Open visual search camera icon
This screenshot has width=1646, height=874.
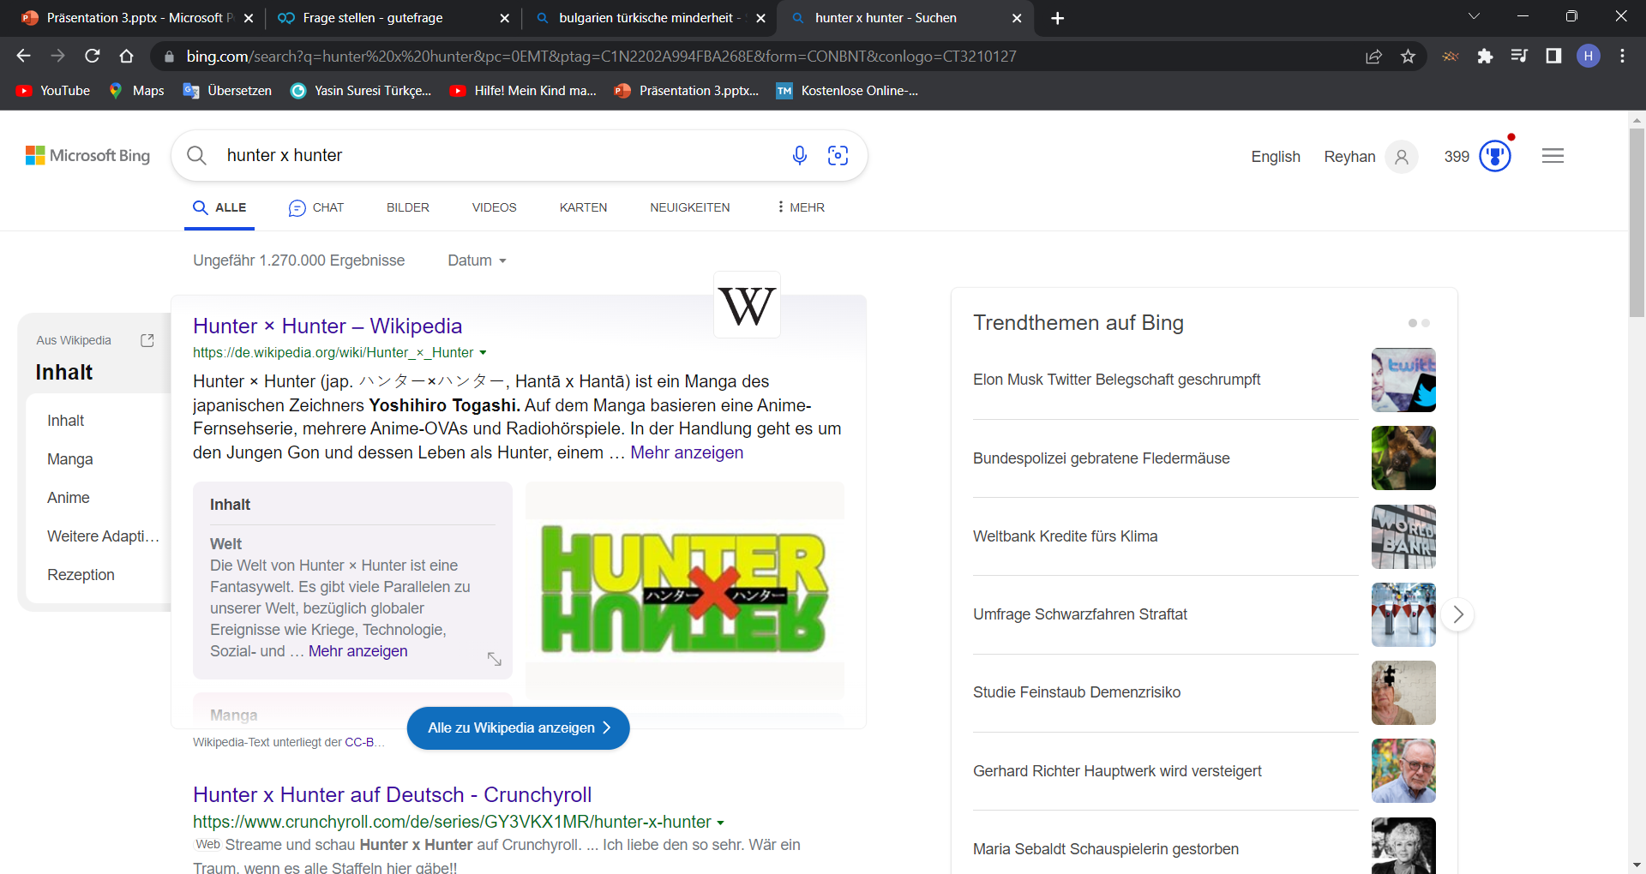[838, 155]
